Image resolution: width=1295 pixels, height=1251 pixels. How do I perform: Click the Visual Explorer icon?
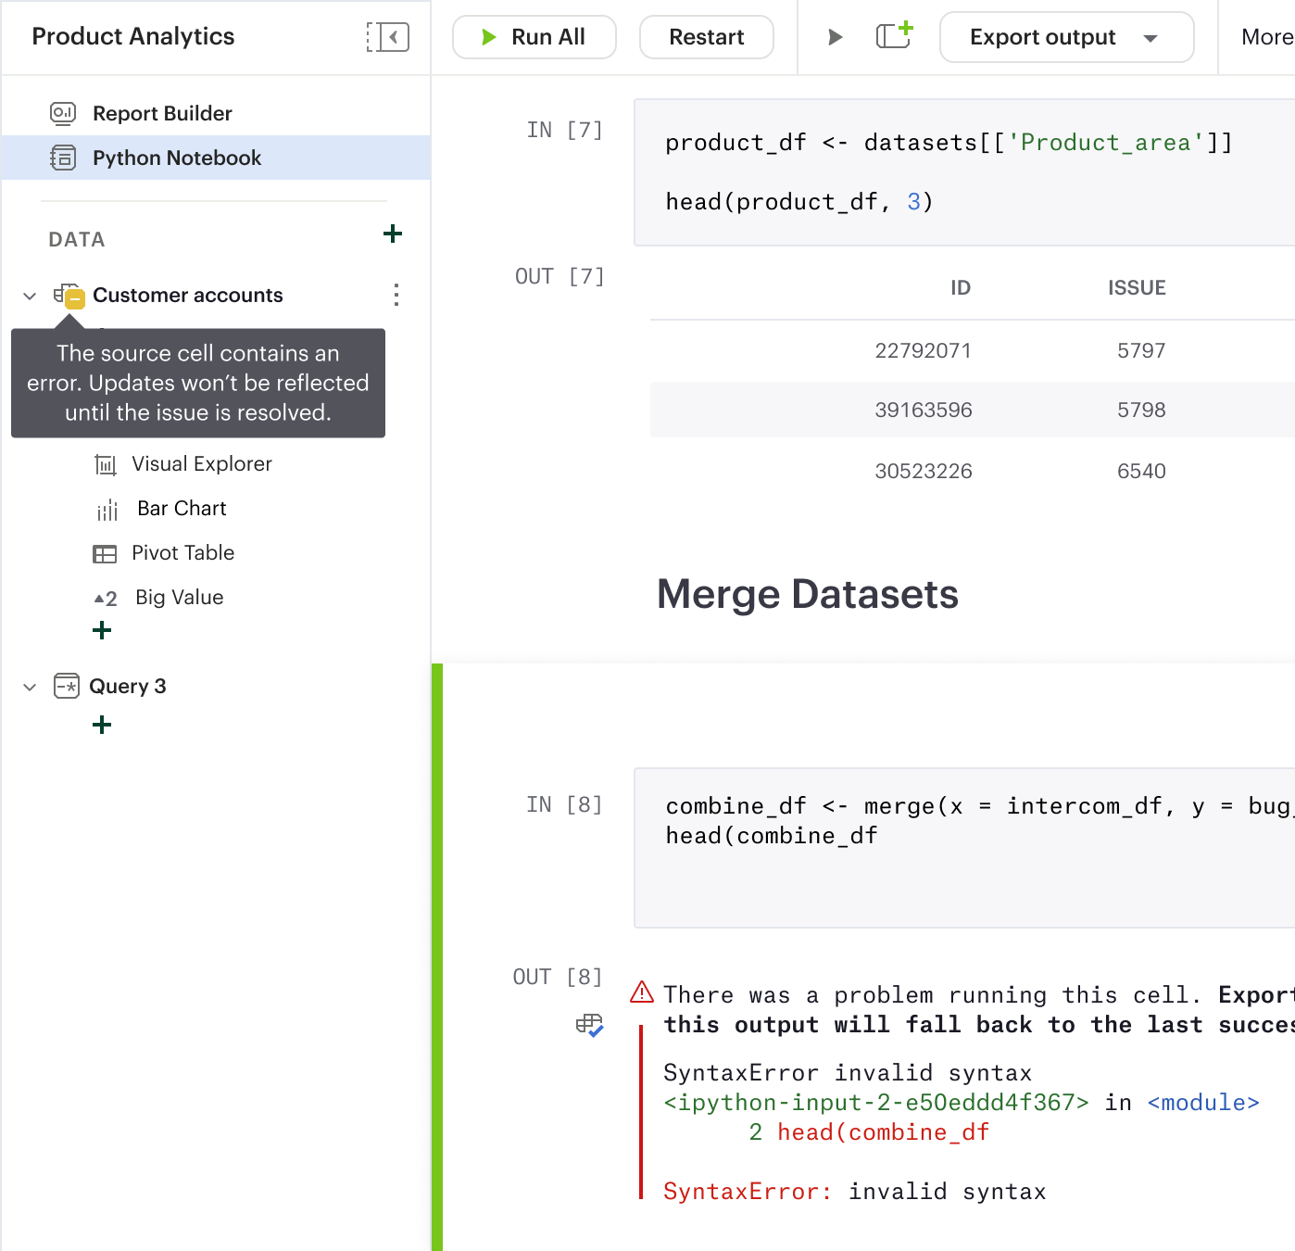click(106, 464)
